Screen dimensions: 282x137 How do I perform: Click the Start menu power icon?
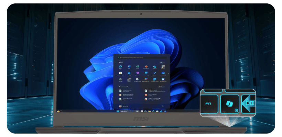click(163, 106)
